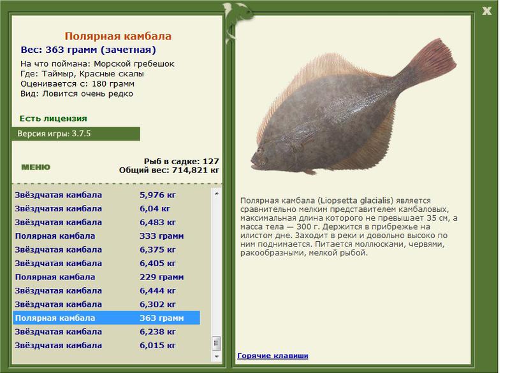
Task: Select the 6,405 кг Звёздчатая камбала entry
Action: click(x=106, y=263)
